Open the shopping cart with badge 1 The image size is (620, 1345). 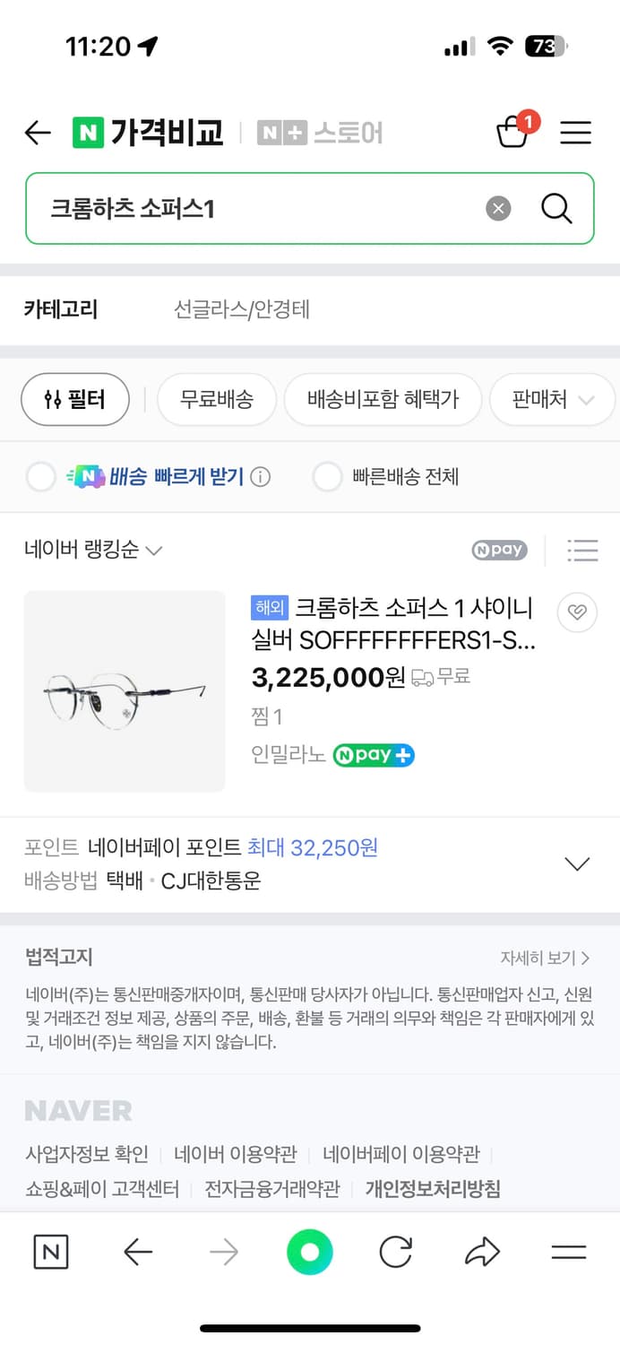pyautogui.click(x=513, y=133)
